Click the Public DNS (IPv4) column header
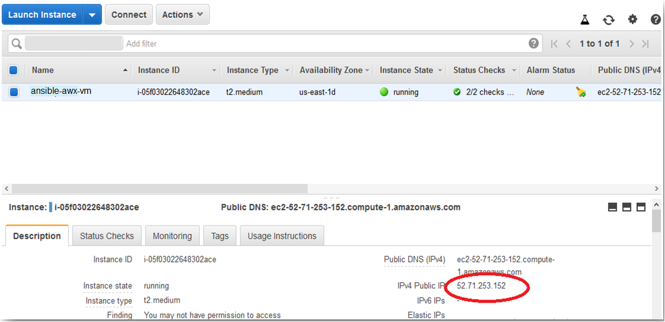The image size is (665, 322). click(x=629, y=70)
